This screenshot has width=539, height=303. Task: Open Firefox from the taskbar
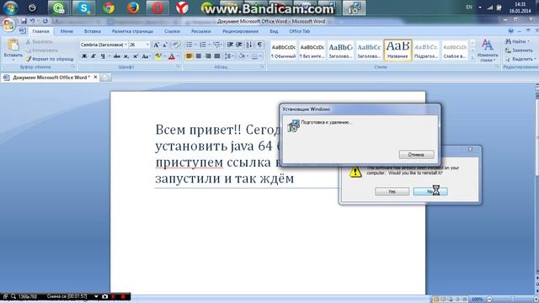click(x=133, y=8)
